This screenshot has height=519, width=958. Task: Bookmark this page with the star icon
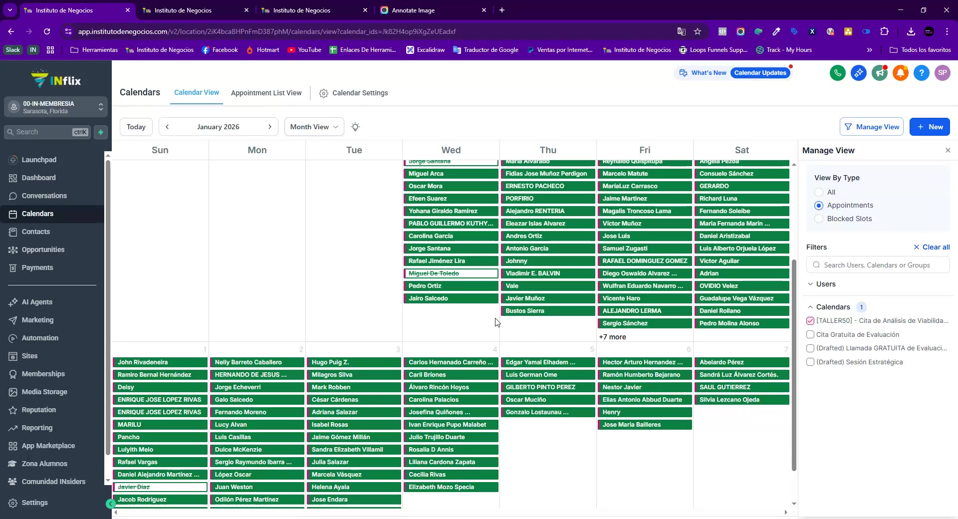(698, 31)
